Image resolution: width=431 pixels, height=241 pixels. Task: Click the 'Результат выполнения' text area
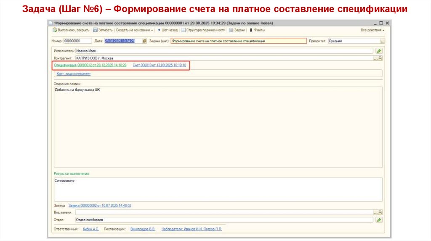coord(218,189)
